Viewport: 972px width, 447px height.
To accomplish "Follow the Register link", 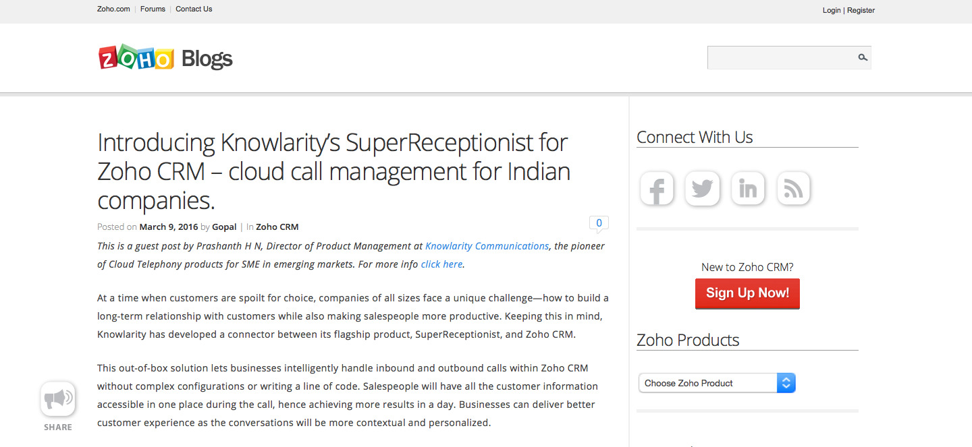I will click(861, 10).
